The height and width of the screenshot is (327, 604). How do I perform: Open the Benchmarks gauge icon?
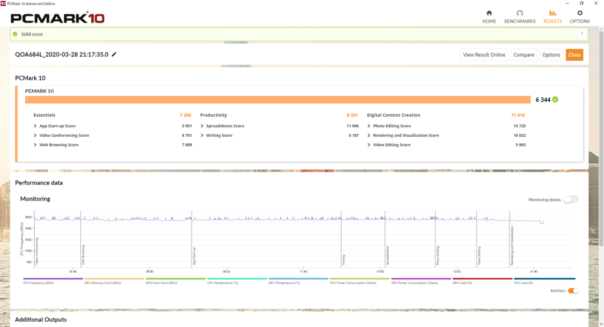(x=520, y=13)
